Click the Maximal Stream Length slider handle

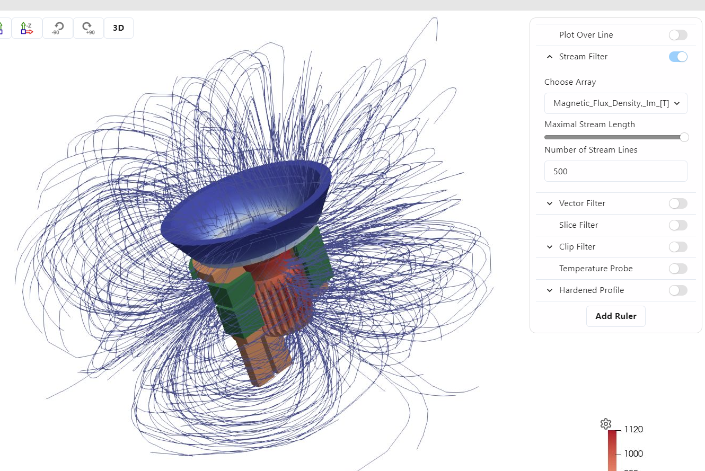(x=684, y=137)
